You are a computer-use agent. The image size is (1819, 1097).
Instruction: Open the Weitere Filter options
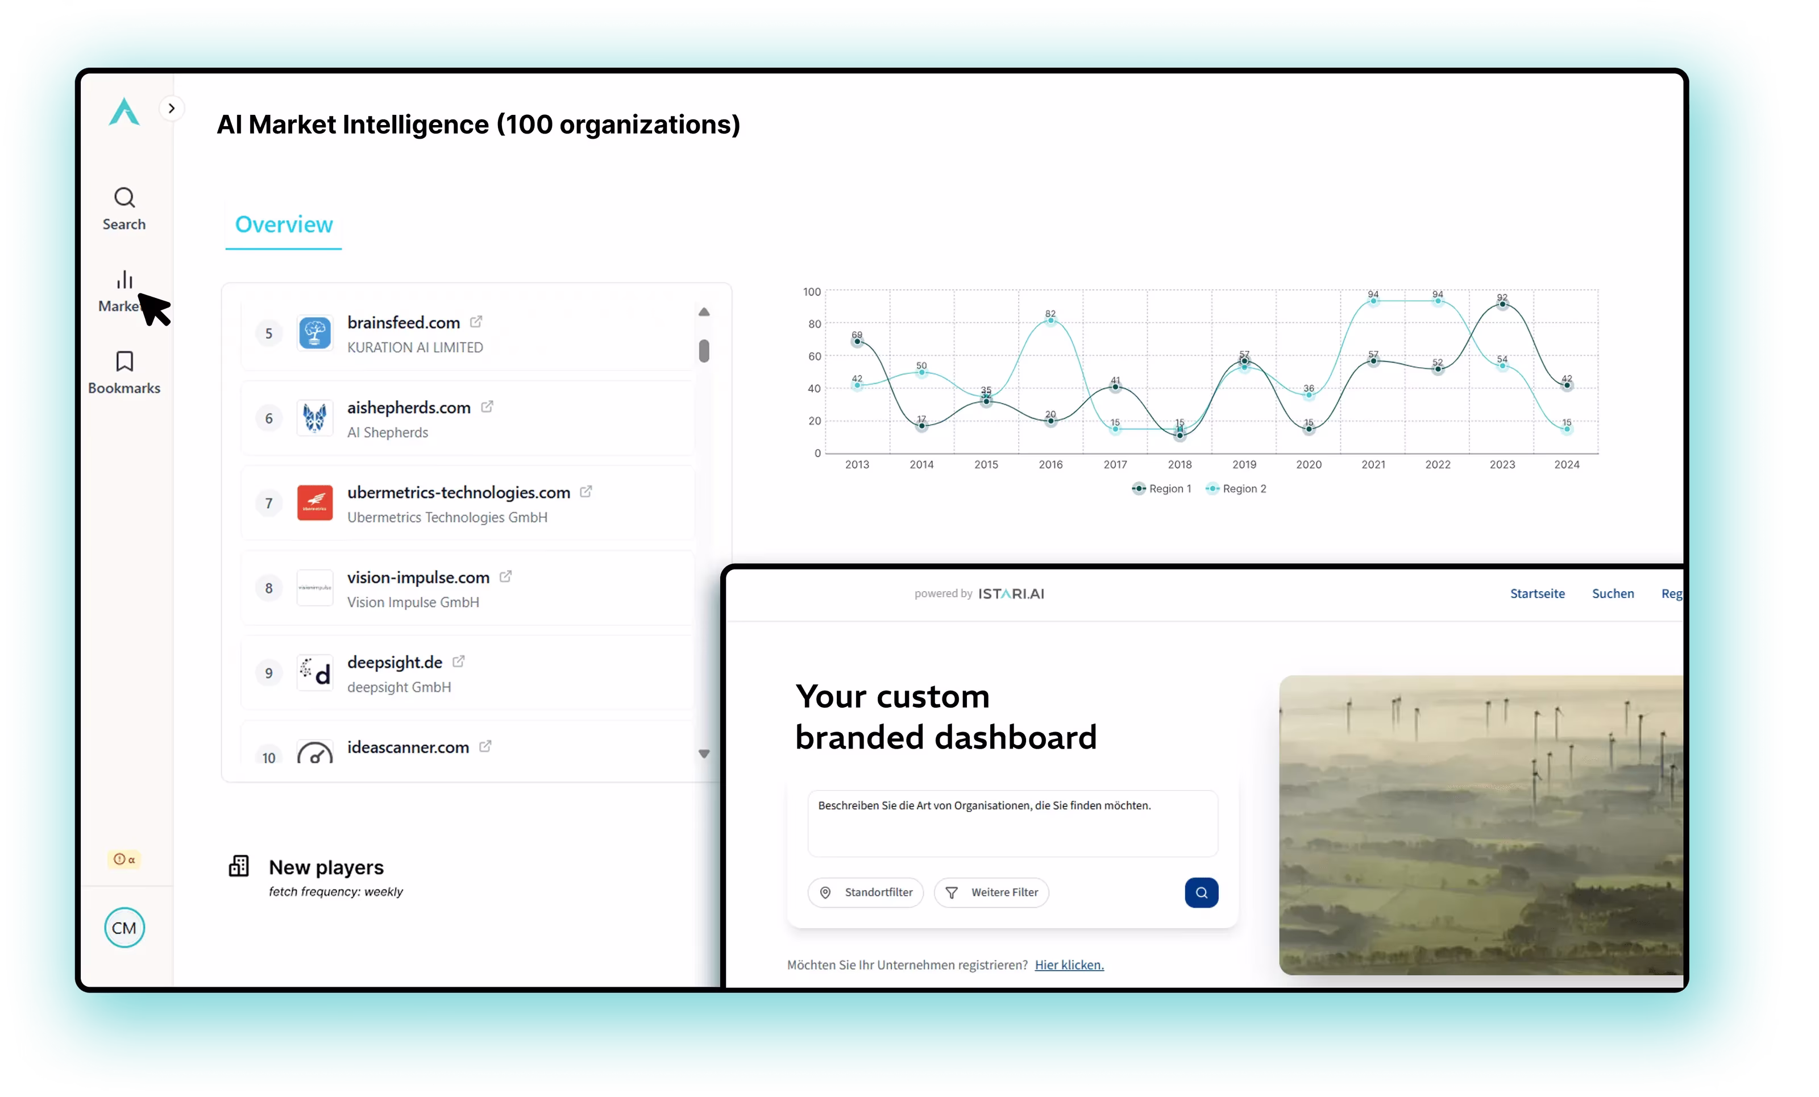tap(991, 892)
